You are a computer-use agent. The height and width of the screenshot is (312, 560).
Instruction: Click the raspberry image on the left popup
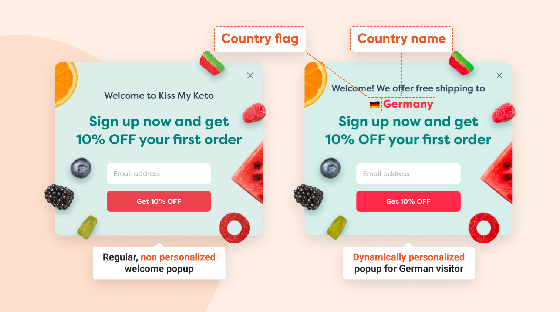[254, 113]
